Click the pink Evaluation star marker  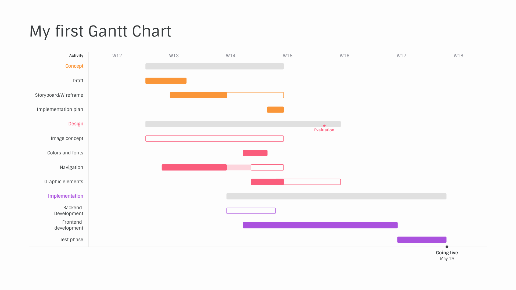(324, 126)
